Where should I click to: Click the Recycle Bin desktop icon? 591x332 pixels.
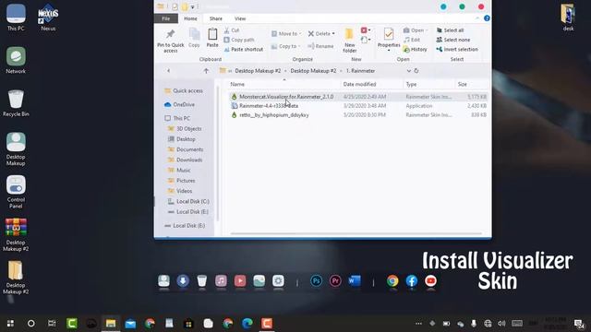pos(16,103)
